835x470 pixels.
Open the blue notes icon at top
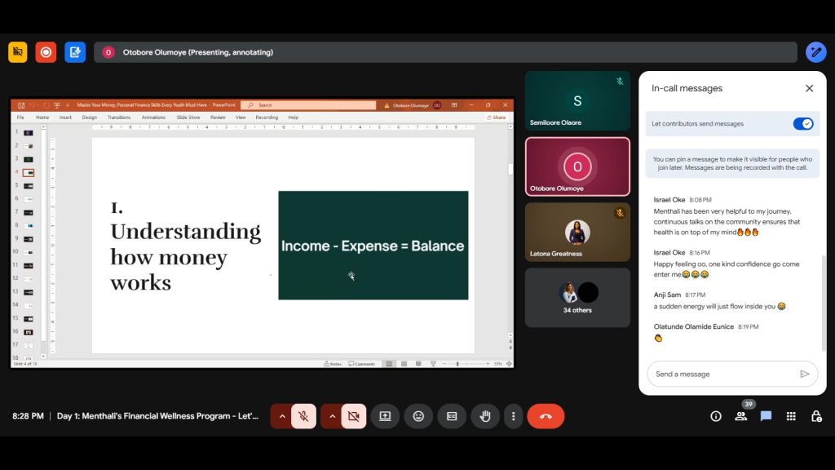point(75,52)
